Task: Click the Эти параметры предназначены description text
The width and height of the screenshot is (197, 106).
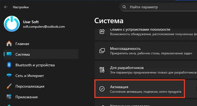Action: point(153,72)
